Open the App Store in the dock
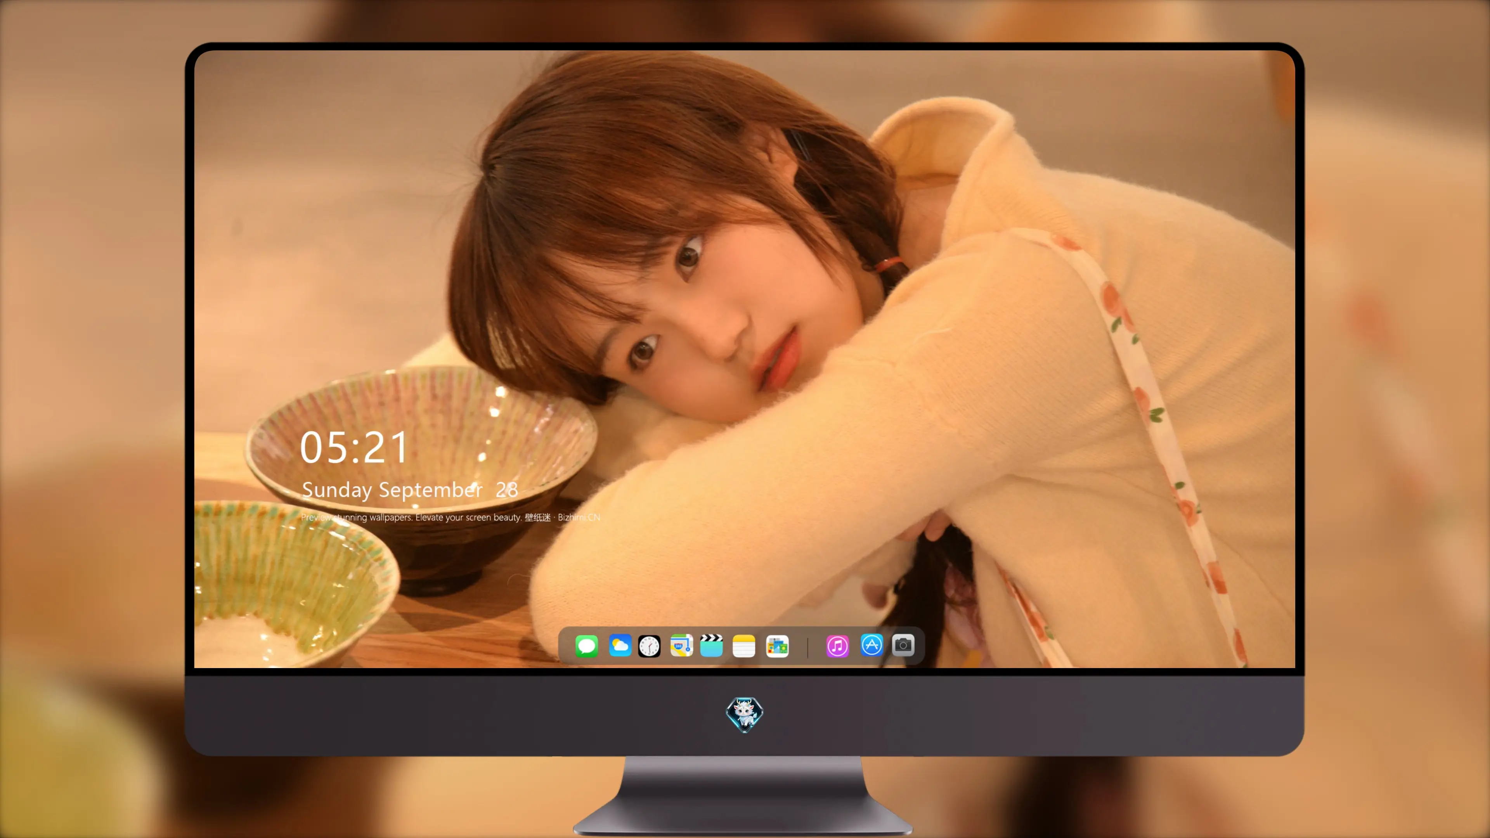 click(x=871, y=645)
